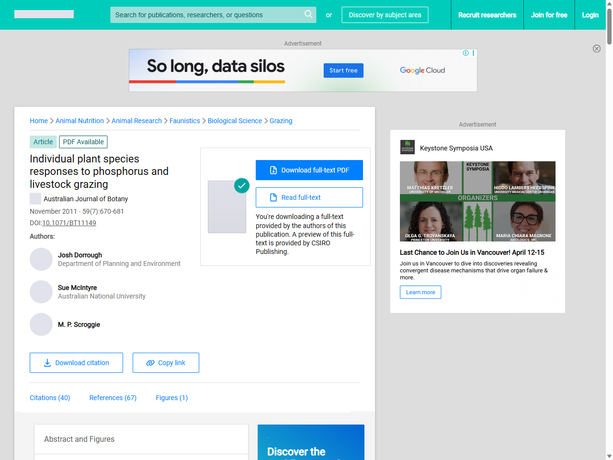Click the Australian Journal of Botany icon
This screenshot has height=460, width=613.
tap(35, 199)
